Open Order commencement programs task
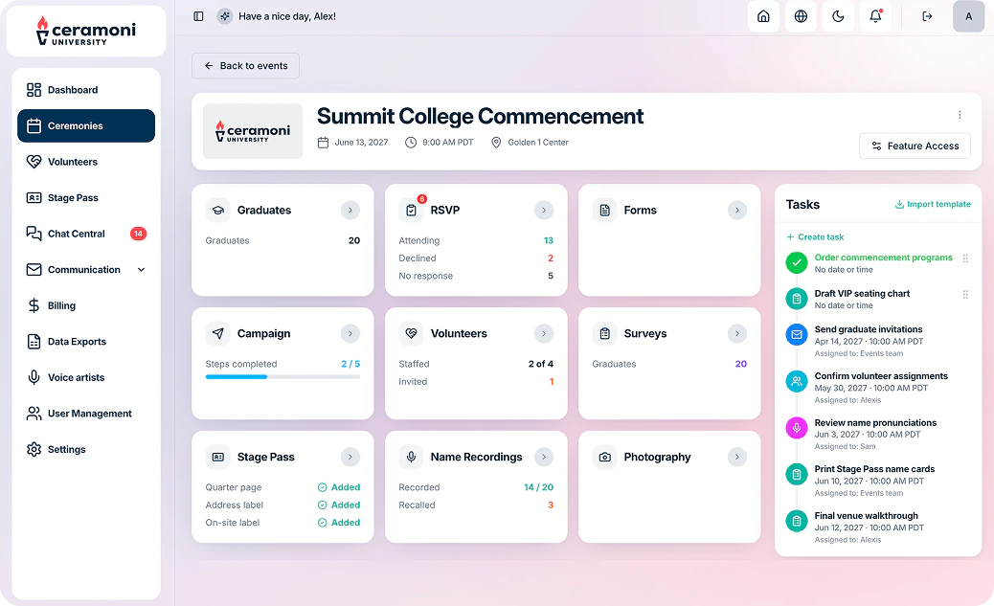The image size is (994, 606). click(883, 258)
